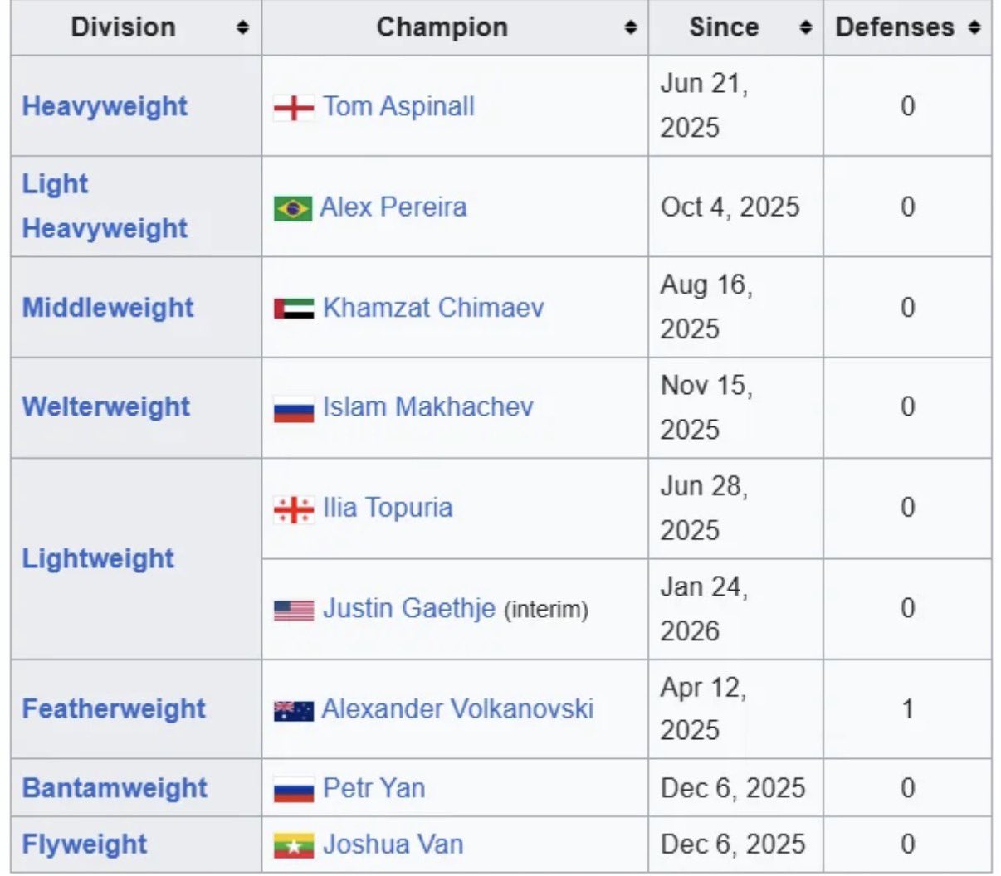The width and height of the screenshot is (1001, 876).
Task: Sort table by Defenses column arrows
Action: click(974, 28)
